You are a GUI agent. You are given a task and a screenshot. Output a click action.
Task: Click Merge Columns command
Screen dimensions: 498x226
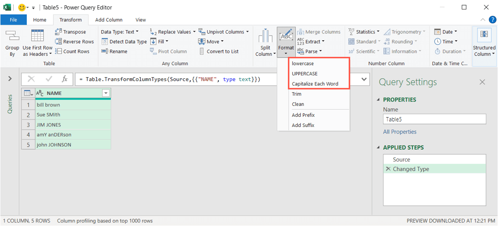point(319,32)
